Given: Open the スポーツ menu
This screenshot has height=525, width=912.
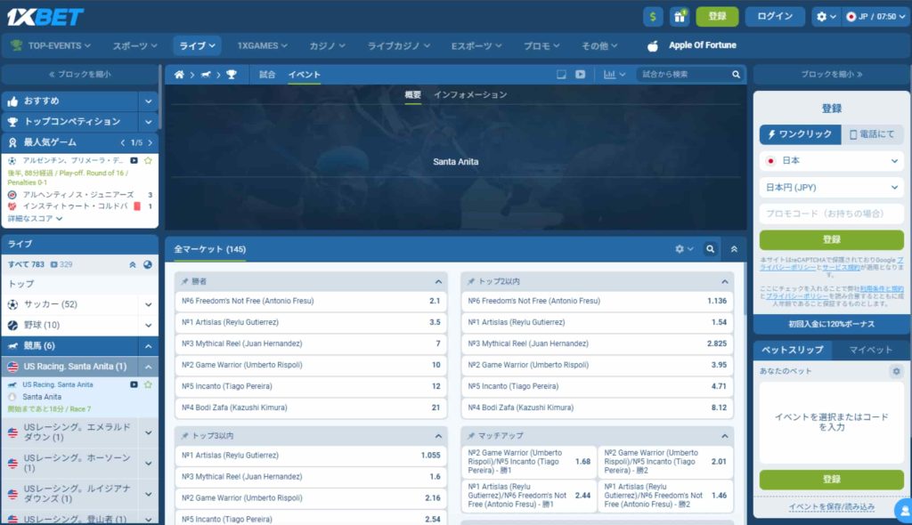Looking at the screenshot, I should point(134,45).
